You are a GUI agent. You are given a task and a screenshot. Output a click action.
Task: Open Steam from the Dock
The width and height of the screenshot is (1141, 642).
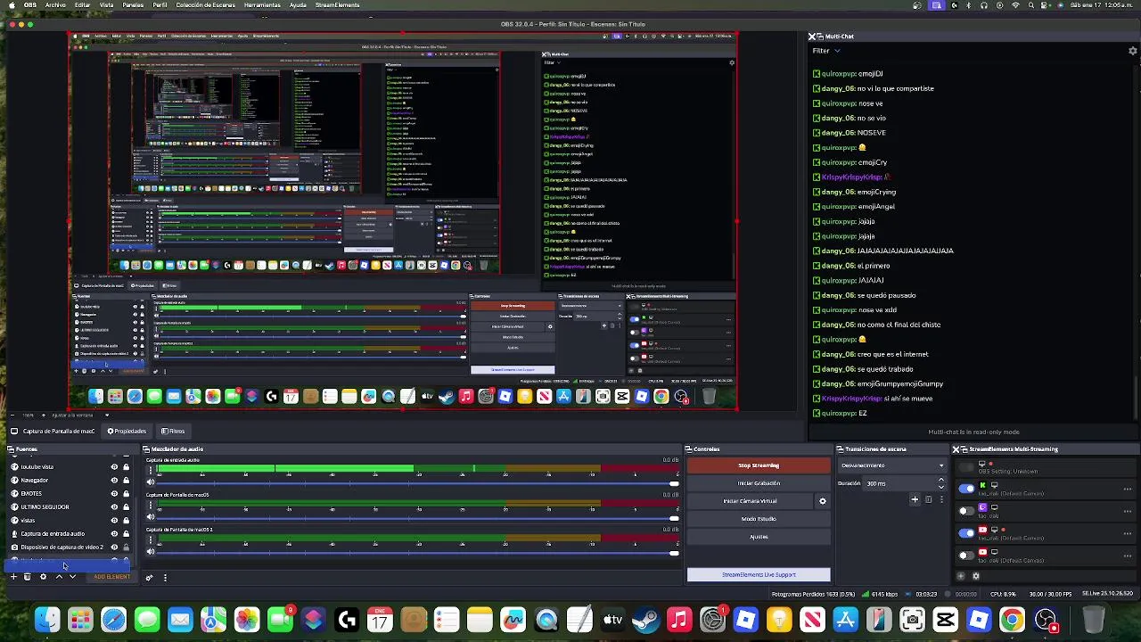[646, 619]
